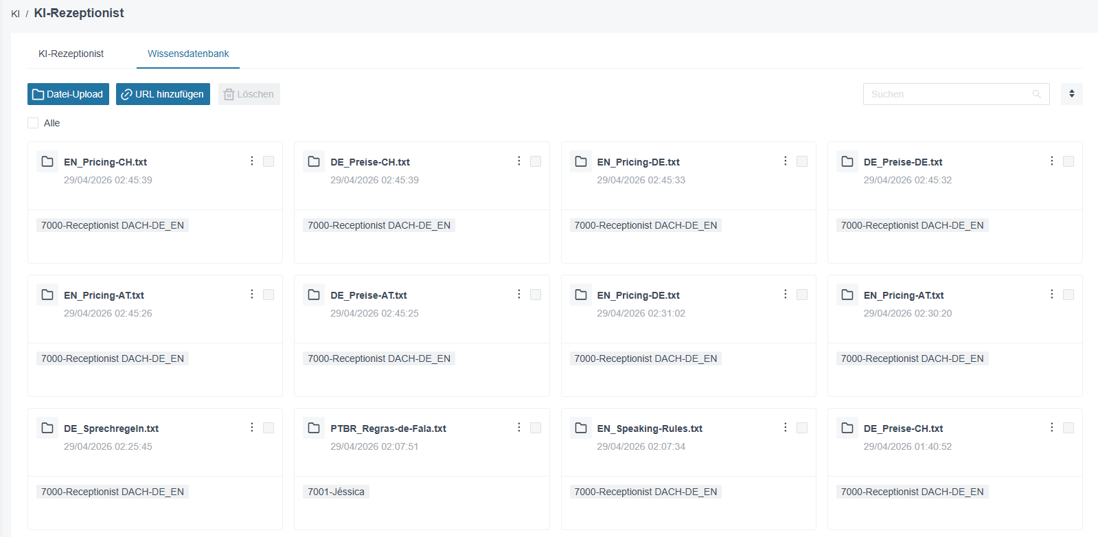Screen dimensions: 1098x537
Task: Click the Löschen button
Action: 249,94
